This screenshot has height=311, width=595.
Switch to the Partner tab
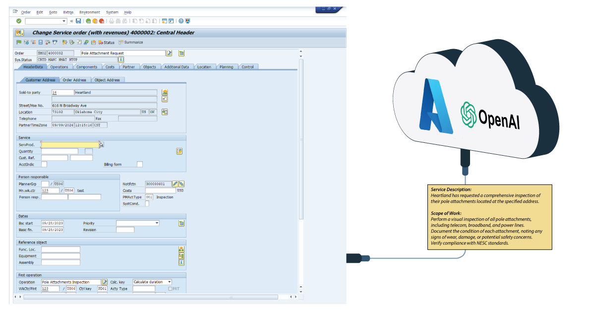(129, 66)
